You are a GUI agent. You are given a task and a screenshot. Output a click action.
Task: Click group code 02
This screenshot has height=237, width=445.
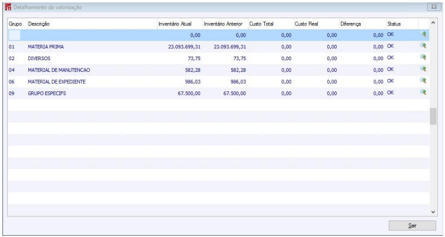click(12, 59)
